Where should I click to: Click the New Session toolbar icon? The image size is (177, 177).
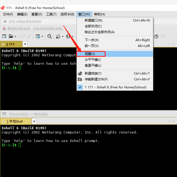point(4,36)
